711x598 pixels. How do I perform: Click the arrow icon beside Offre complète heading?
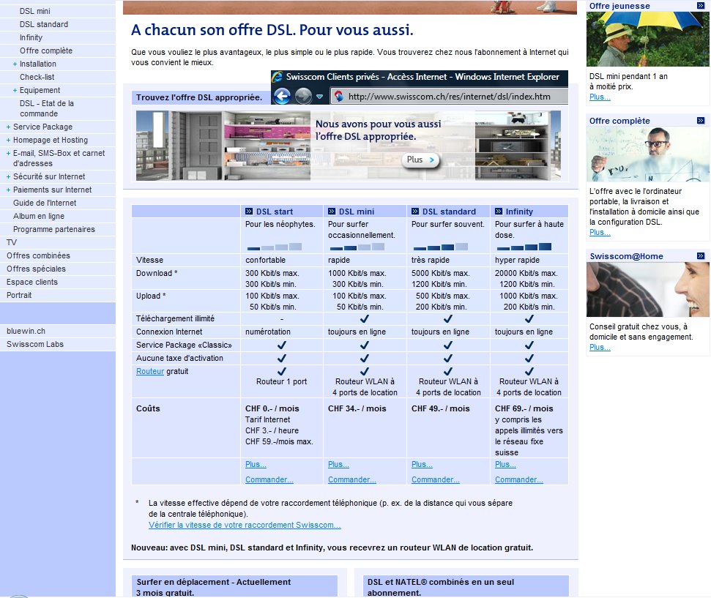(701, 121)
